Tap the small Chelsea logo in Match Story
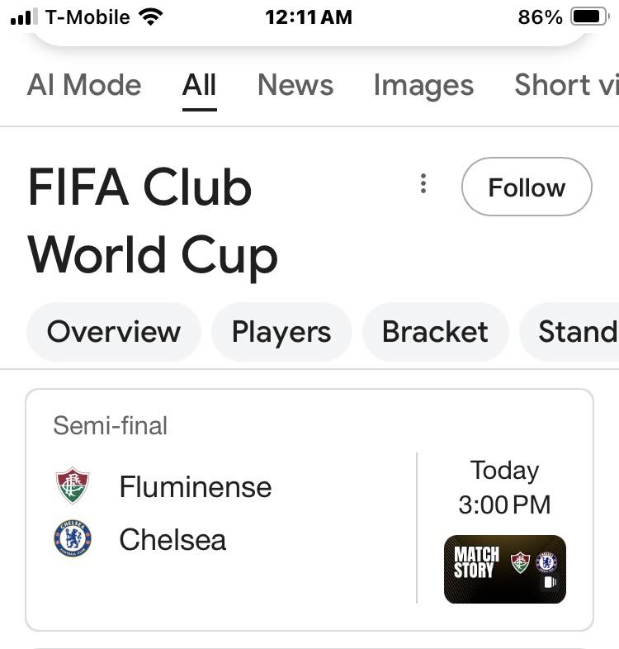 [546, 561]
